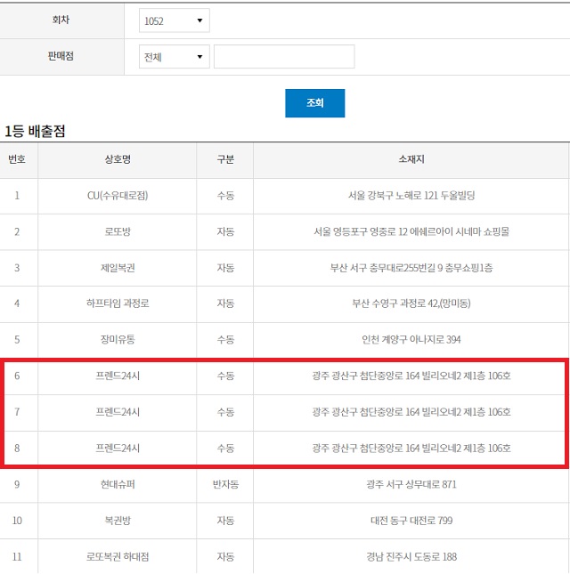Click 반자동 in the 현대슈퍼 row
Screen dimensions: 570x574
pyautogui.click(x=225, y=485)
